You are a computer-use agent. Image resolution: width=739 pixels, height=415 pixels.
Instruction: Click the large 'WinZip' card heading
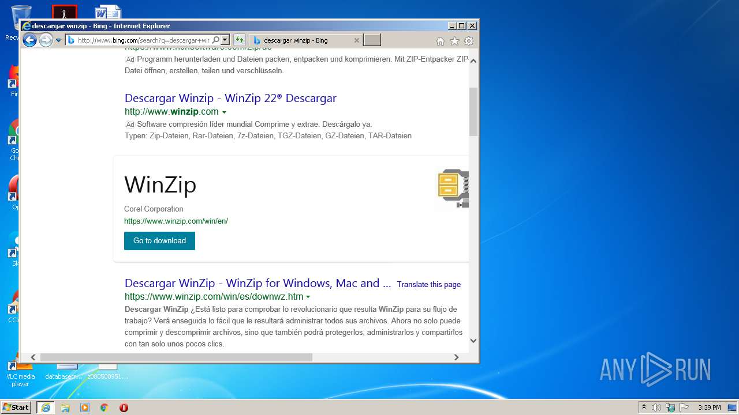click(161, 184)
